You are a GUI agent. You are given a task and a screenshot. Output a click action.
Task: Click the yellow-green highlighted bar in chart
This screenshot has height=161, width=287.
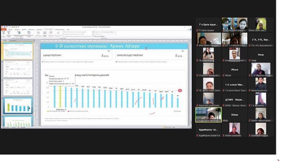(60, 96)
